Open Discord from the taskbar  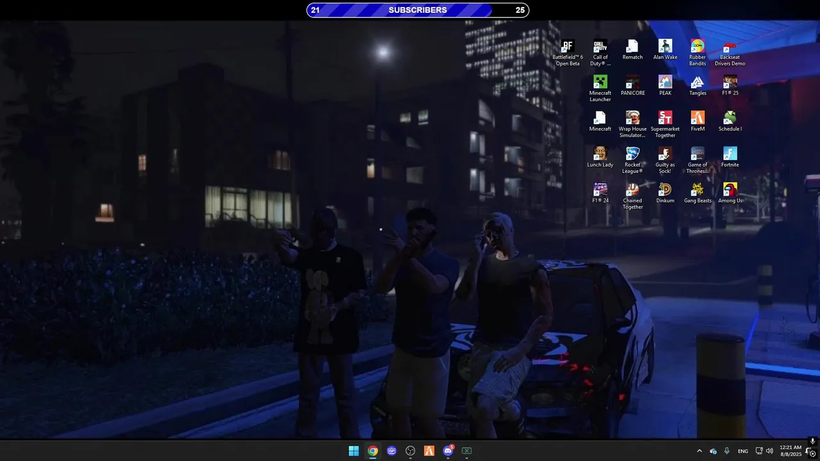click(448, 451)
